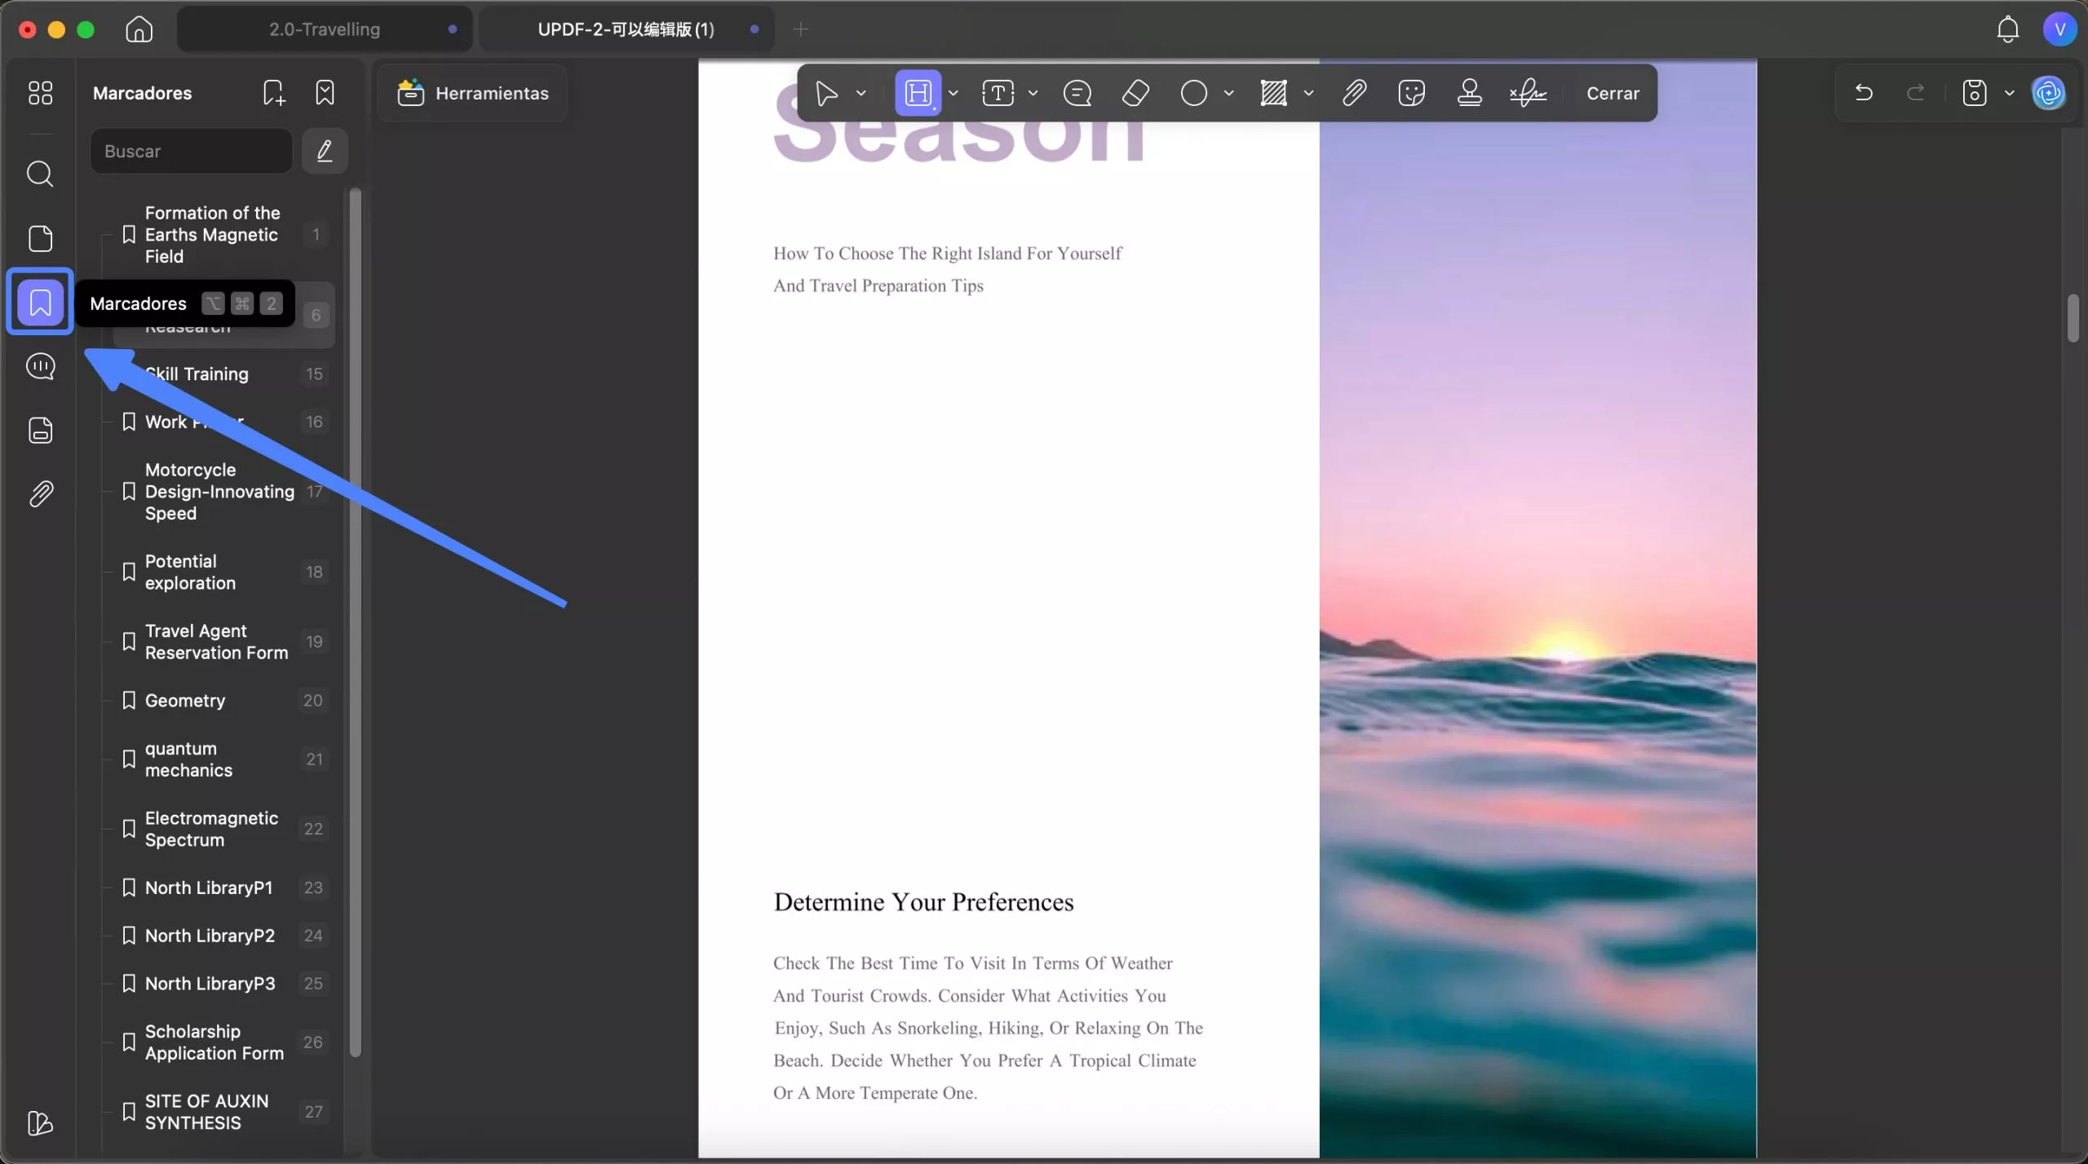Open the signature tool

coord(1528,93)
